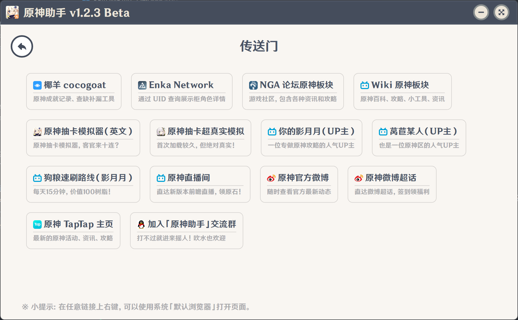This screenshot has height=320, width=518.
Task: Open 原神 TapTap 主页 link title
Action: pyautogui.click(x=79, y=224)
